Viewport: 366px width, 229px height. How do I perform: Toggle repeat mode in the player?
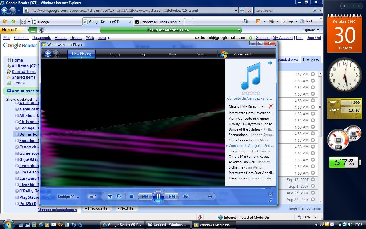pos(119,196)
